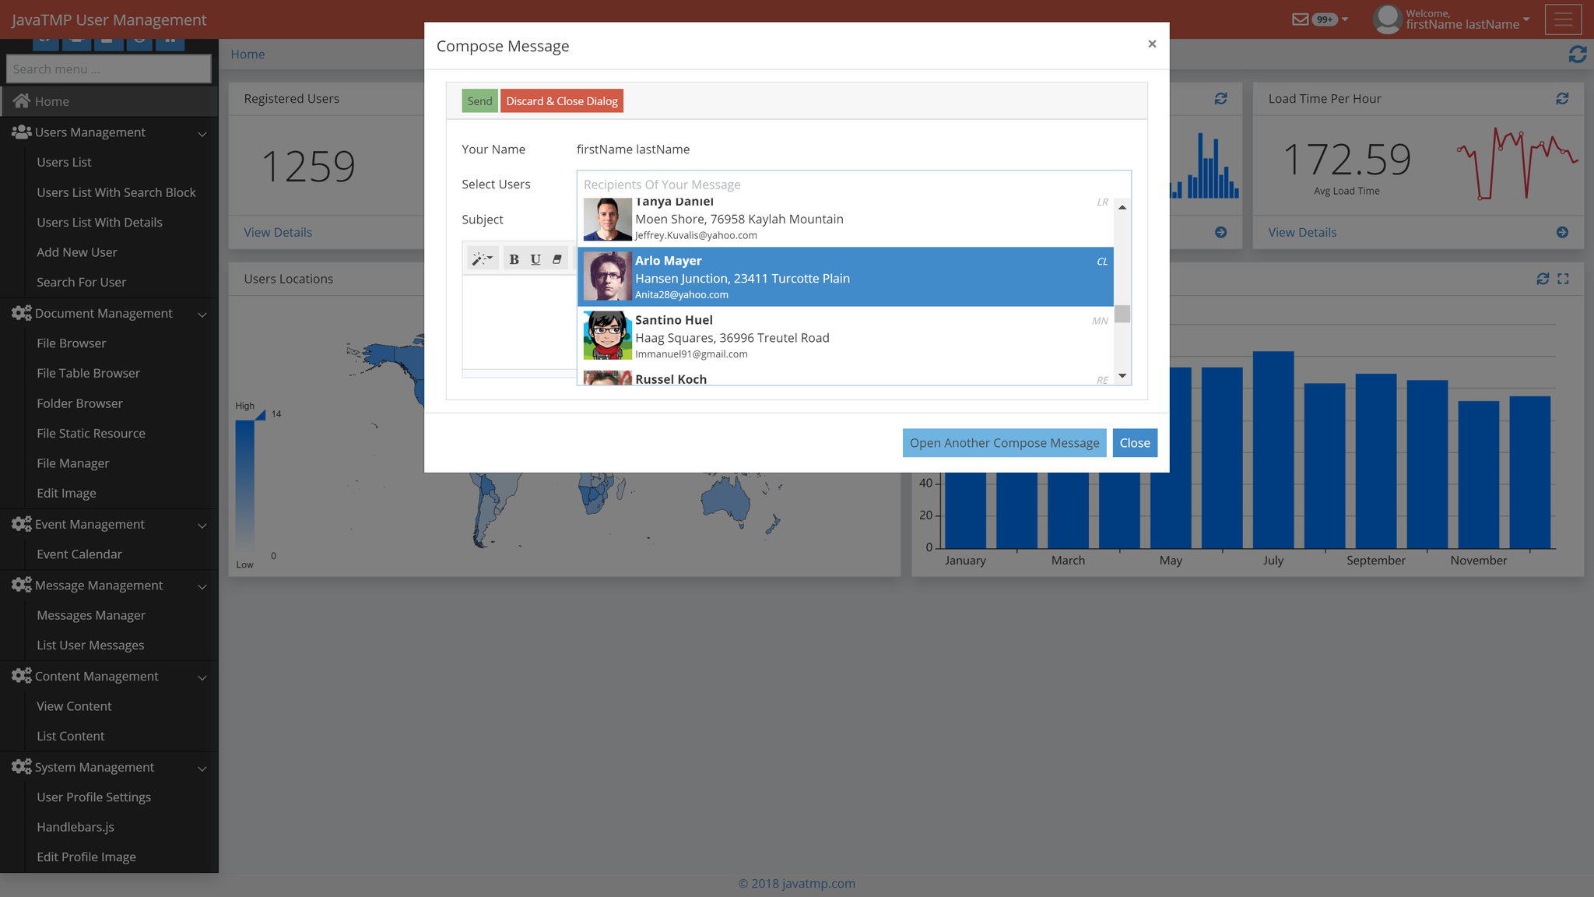Image resolution: width=1594 pixels, height=897 pixels.
Task: Open the mail notifications envelope icon
Action: [x=1300, y=19]
